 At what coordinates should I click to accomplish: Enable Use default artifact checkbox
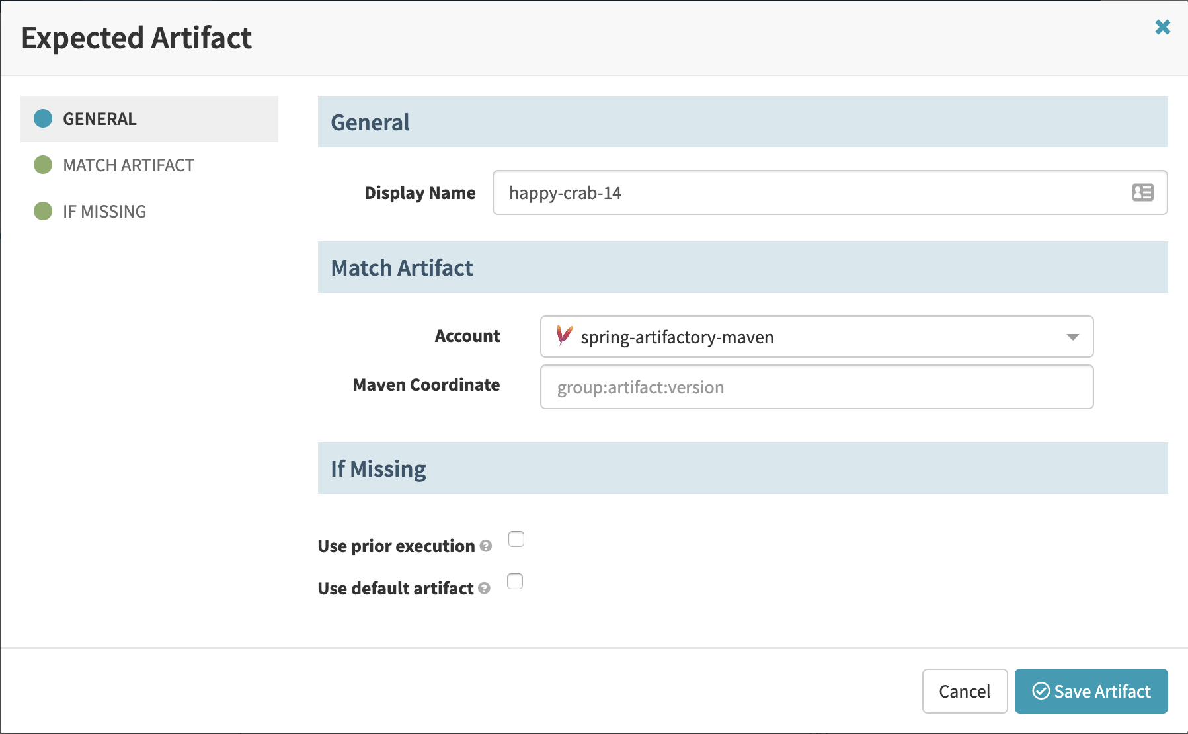point(515,581)
